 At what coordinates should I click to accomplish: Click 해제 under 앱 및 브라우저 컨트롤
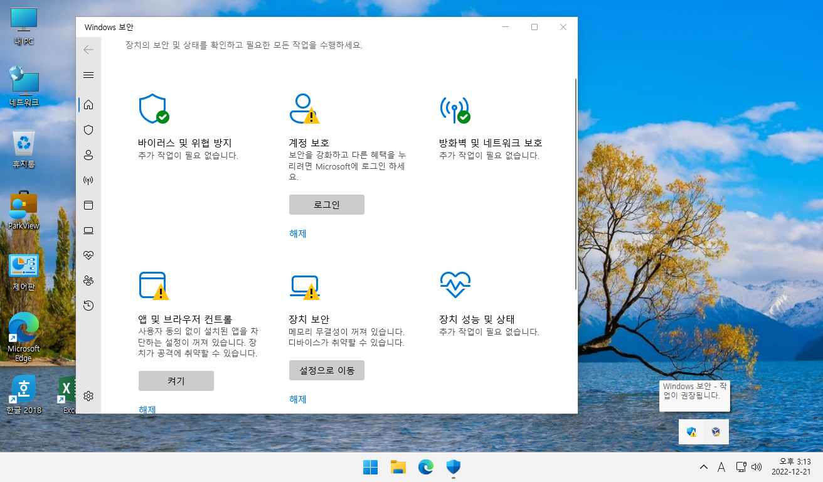(147, 409)
